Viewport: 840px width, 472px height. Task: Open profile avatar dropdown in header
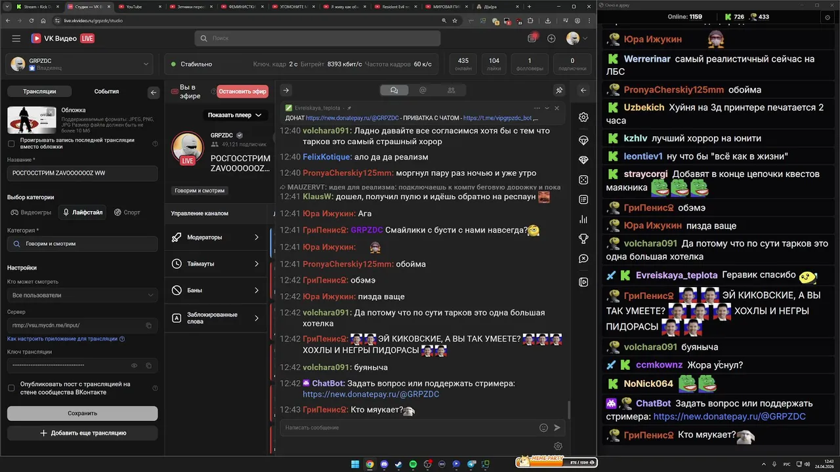point(577,39)
